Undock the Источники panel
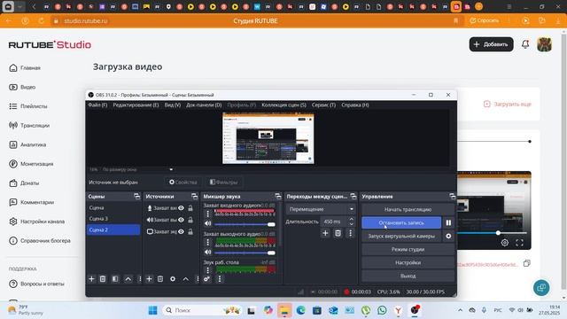The height and width of the screenshot is (319, 567). pos(195,197)
